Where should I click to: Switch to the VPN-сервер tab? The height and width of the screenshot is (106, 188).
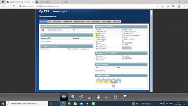(106, 21)
